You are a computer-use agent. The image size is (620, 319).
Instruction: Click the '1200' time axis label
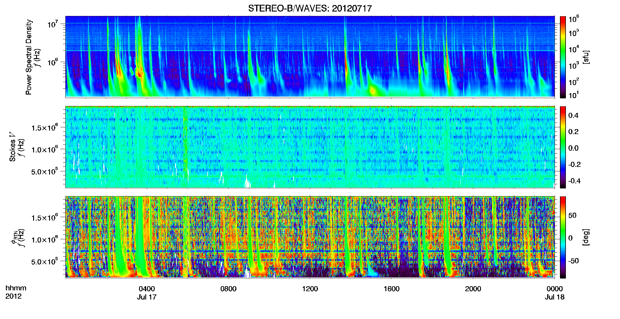310,289
